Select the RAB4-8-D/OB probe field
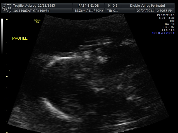The image size is (178, 133). pos(89,6)
